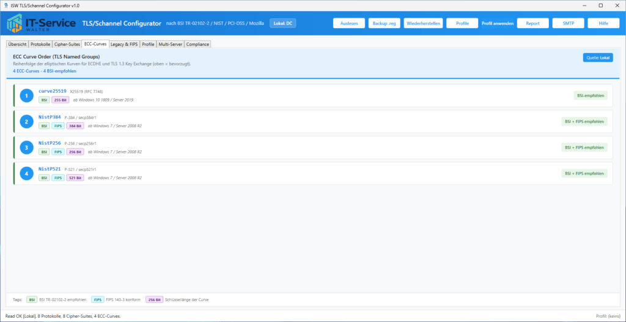626x322 pixels.
Task: Click '4 ECC-Curves - 4 BSI-empfohlen' summary
Action: click(x=44, y=71)
